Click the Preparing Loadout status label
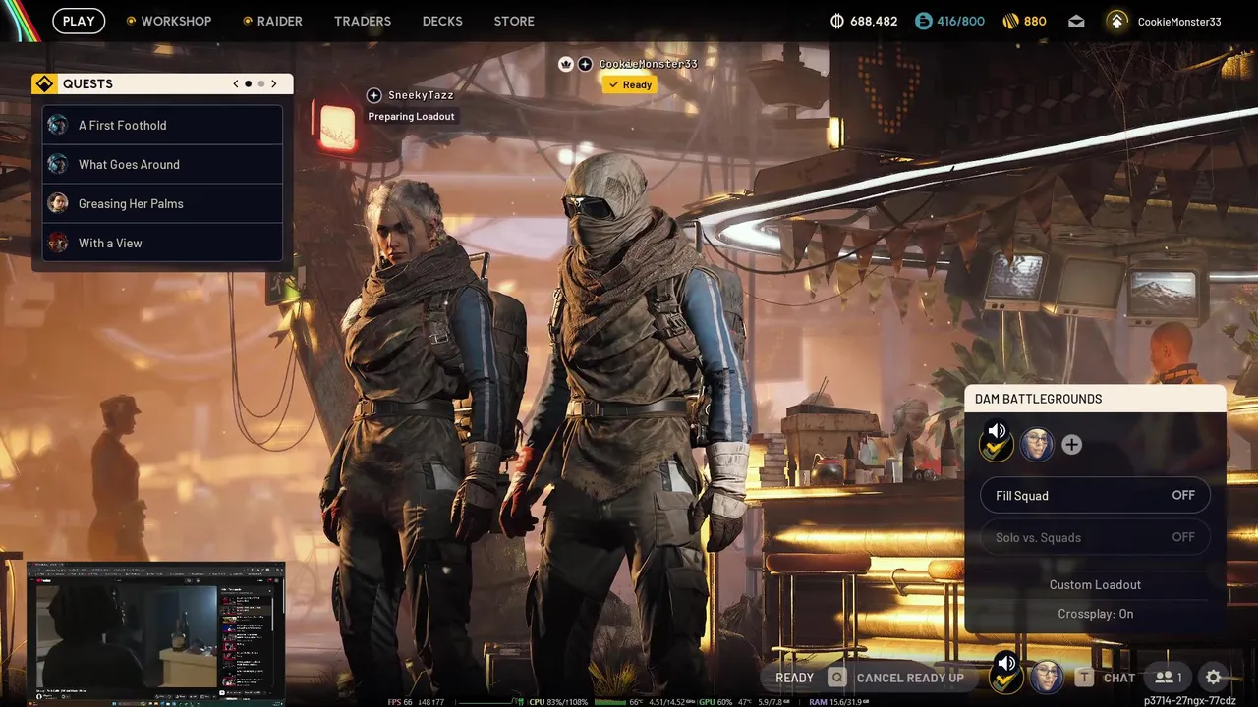Screen dimensions: 1258x707 point(411,116)
